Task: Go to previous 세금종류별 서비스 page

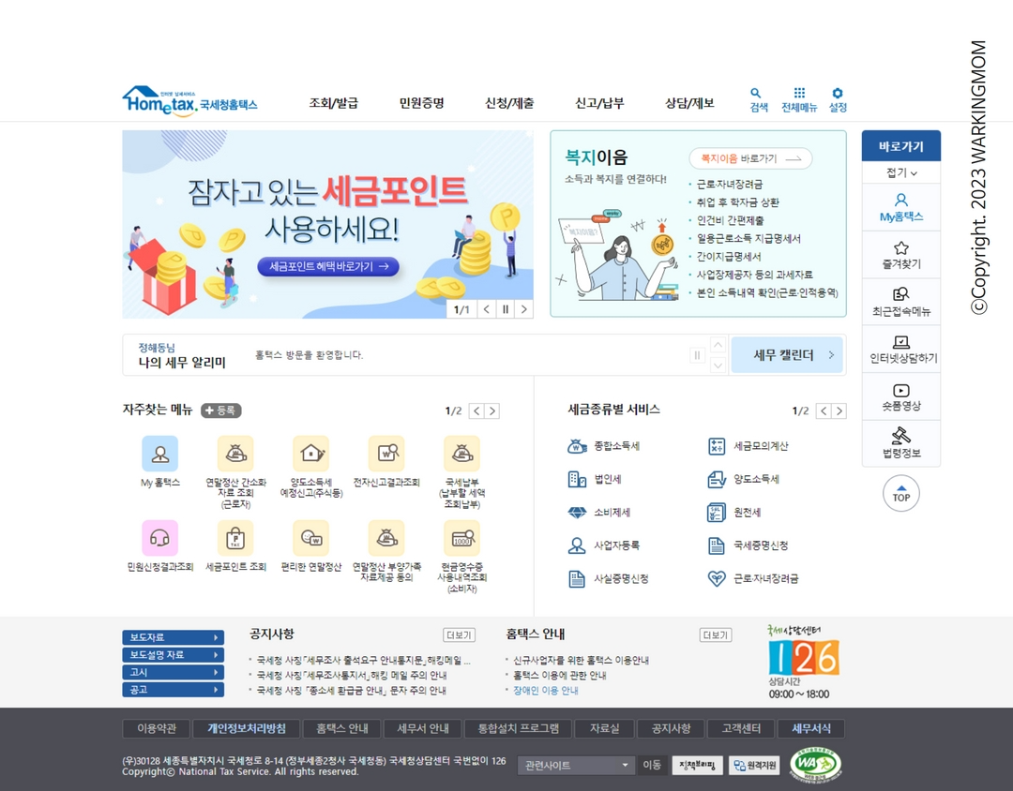Action: click(824, 410)
